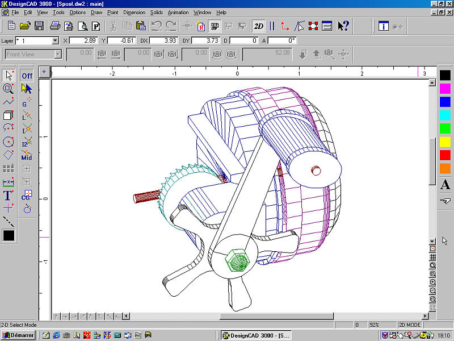The width and height of the screenshot is (454, 341).
Task: Click DesignCAD 3000 taskbar button
Action: 257,335
